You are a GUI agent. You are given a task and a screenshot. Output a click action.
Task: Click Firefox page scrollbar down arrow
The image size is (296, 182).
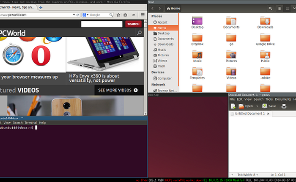point(145,114)
